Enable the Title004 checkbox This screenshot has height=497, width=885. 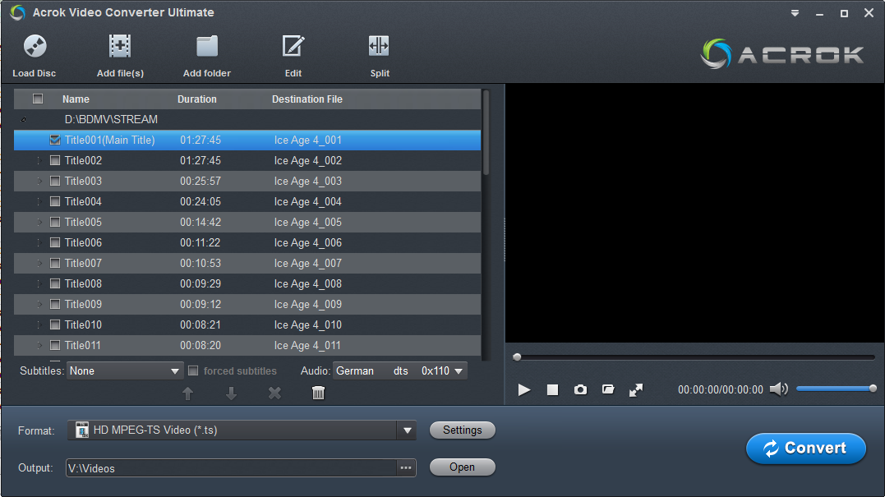[x=55, y=201]
